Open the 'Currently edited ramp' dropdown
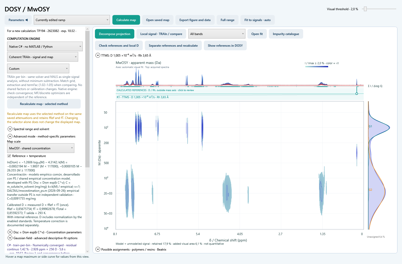Image resolution: width=402 pixels, height=264 pixels. (72, 20)
